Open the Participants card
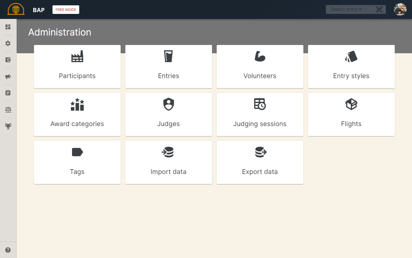The image size is (412, 258). coord(77,67)
